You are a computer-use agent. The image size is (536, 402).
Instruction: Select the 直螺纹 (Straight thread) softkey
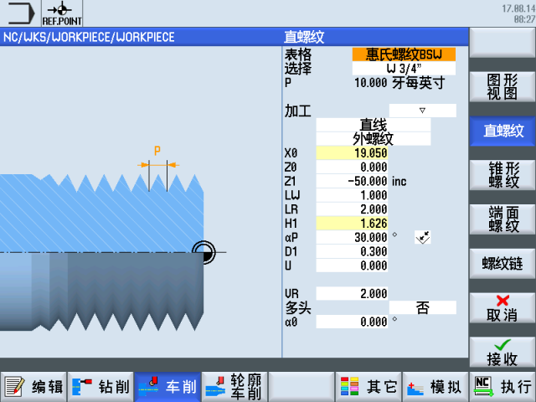[502, 131]
